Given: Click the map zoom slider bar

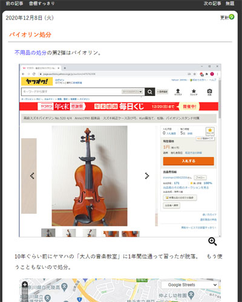Looking at the screenshot, I should pos(25,295).
